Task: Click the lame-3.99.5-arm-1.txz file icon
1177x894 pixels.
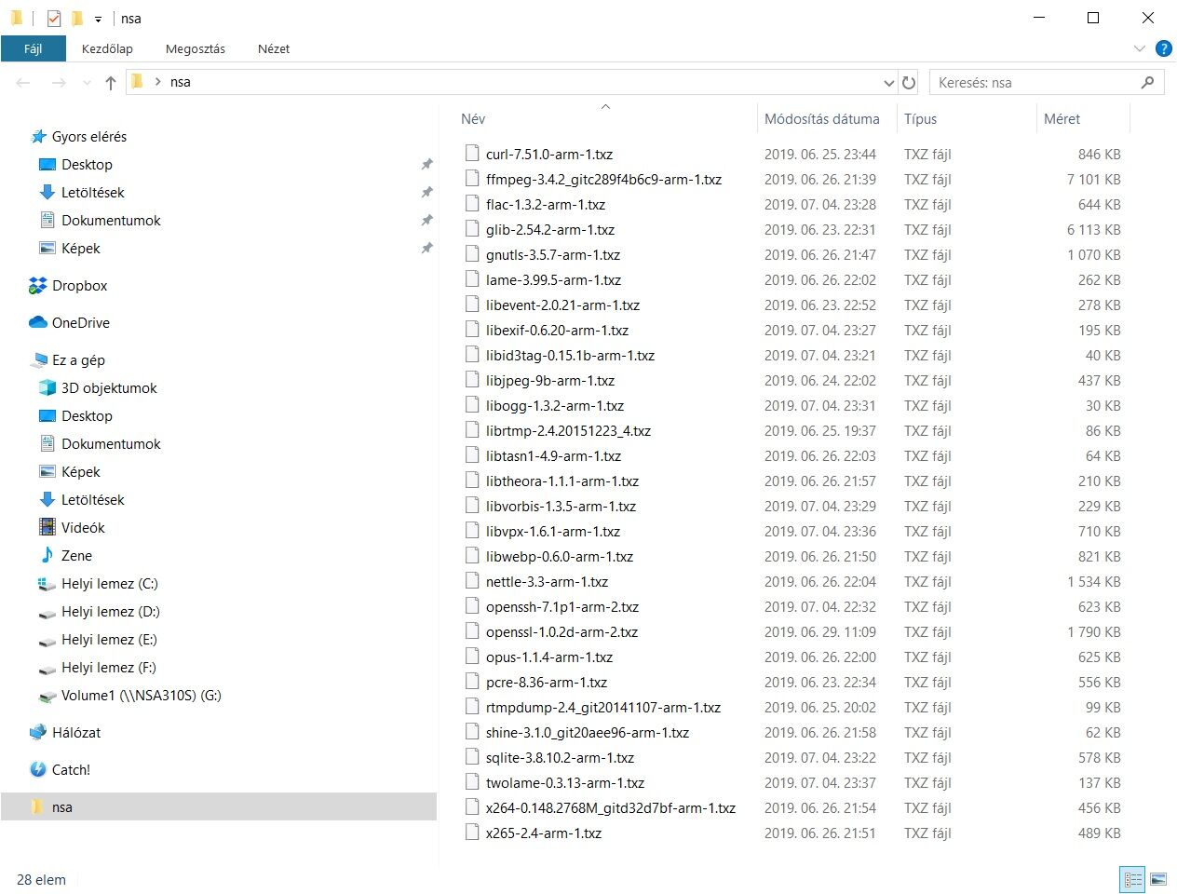Action: click(472, 279)
